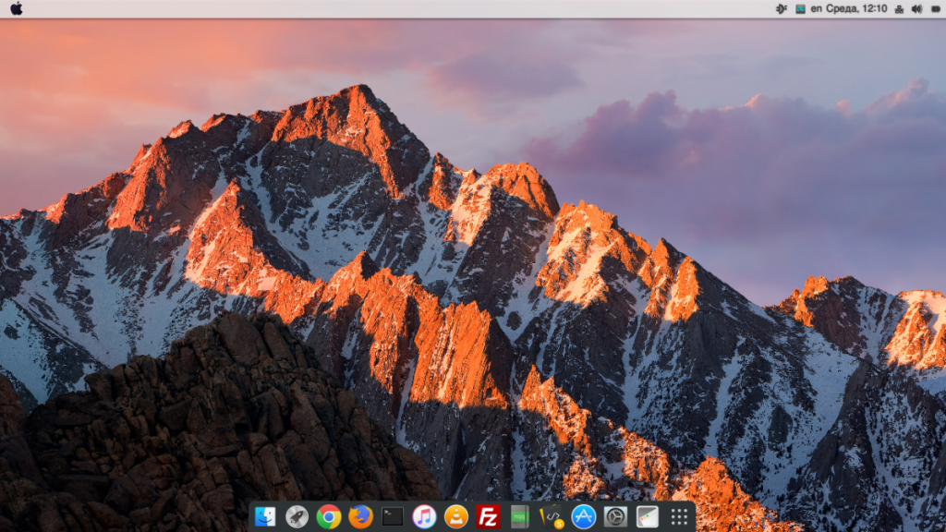Open the Terminal dock icon
This screenshot has width=946, height=532.
(393, 517)
